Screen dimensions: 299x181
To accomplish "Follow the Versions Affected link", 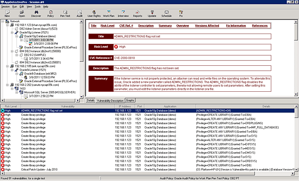I will tap(207, 26).
